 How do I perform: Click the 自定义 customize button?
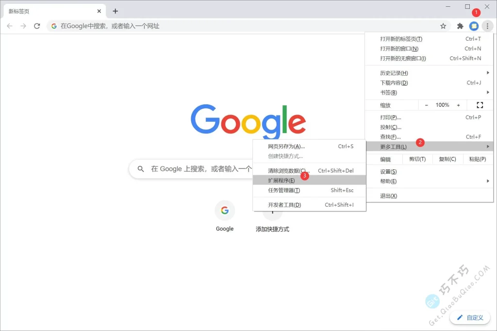470,317
